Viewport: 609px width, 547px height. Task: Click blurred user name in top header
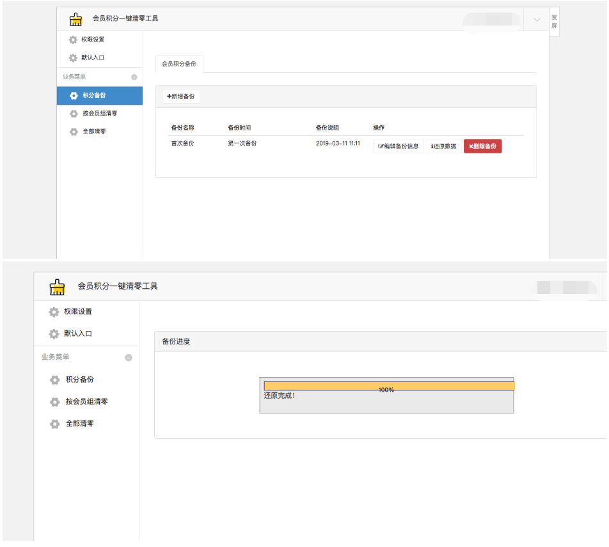tap(492, 19)
